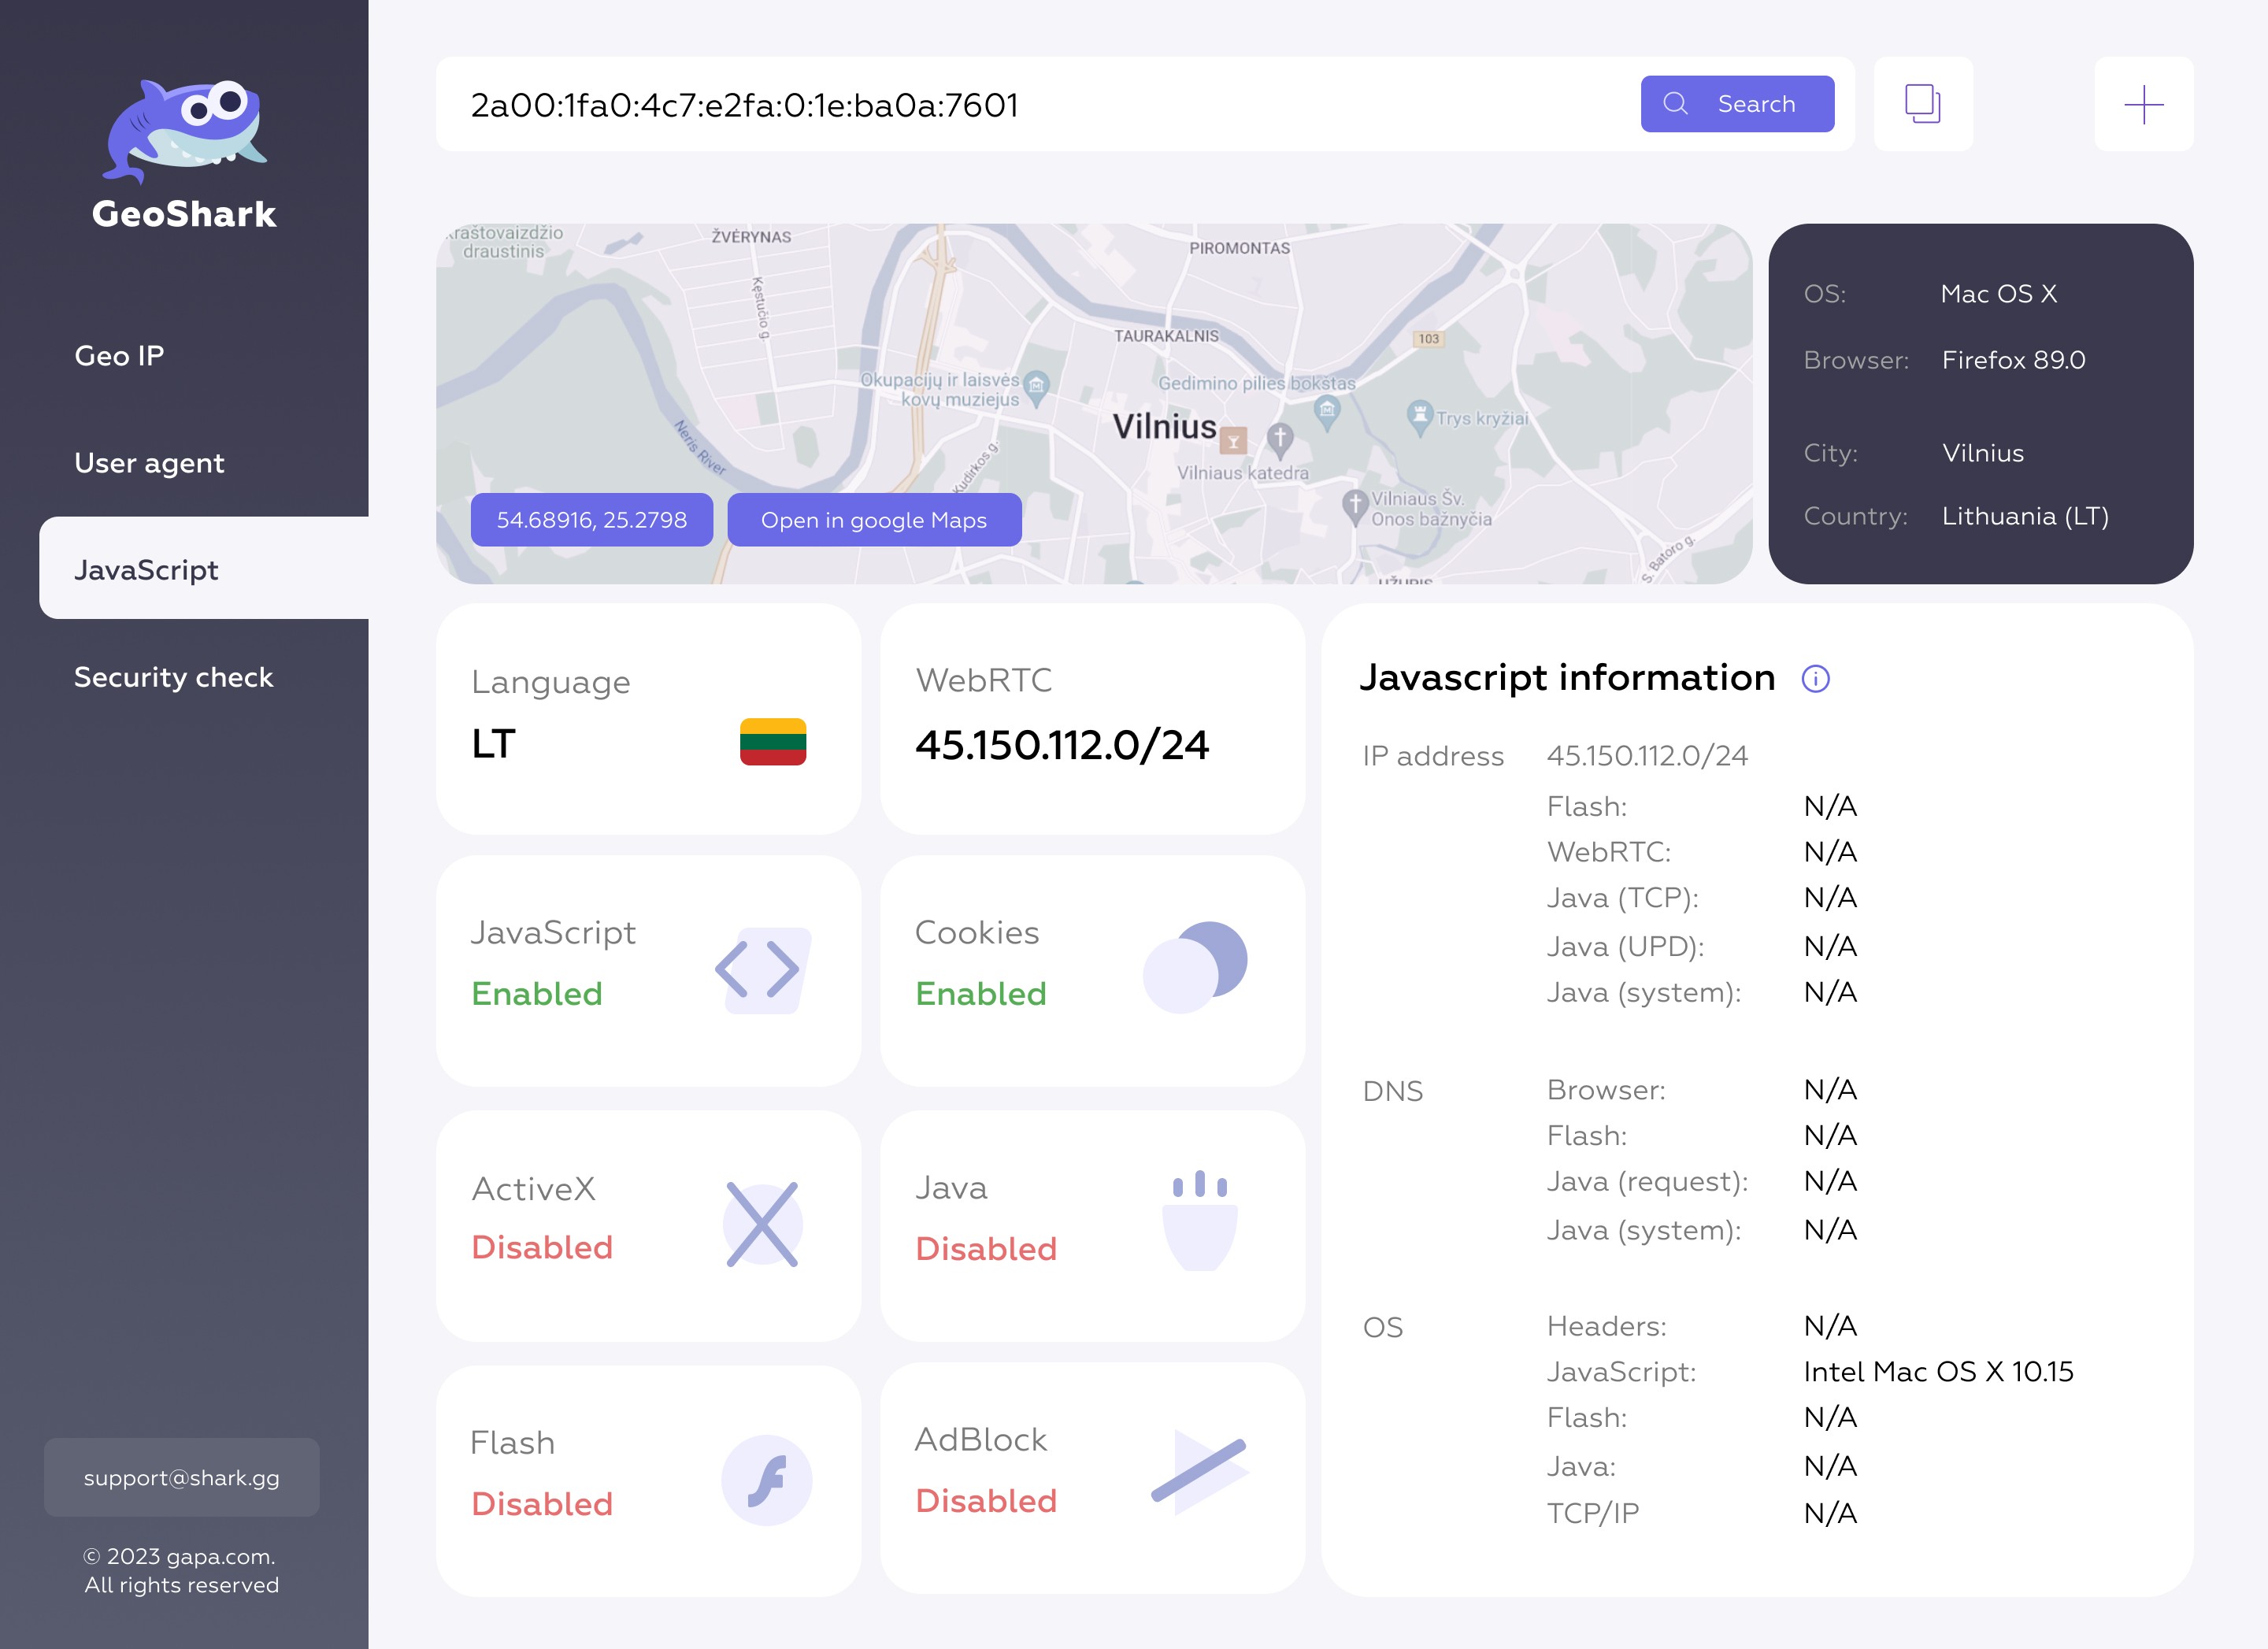Image resolution: width=2268 pixels, height=1649 pixels.
Task: Click the 54.68916, 25.2798 coordinates button
Action: 591,520
